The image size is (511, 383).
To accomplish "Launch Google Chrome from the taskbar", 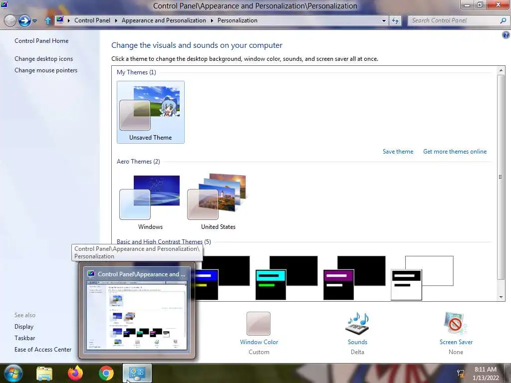I will (x=106, y=373).
